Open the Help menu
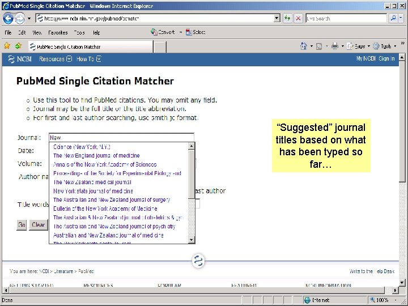This screenshot has width=408, height=306. point(96,32)
